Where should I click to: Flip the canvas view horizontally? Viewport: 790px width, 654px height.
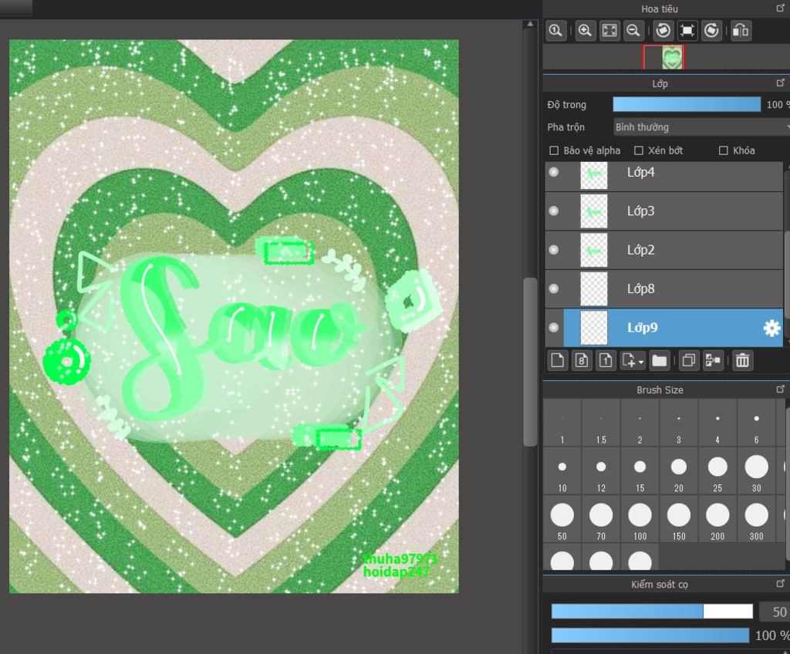pyautogui.click(x=741, y=31)
